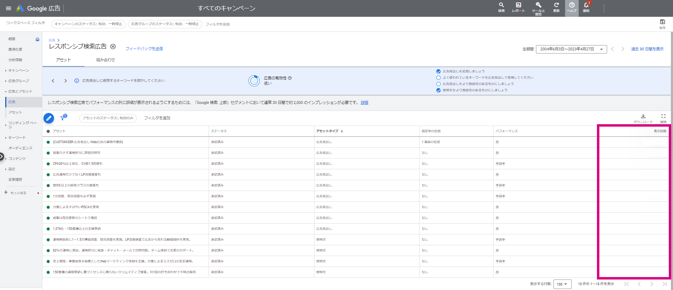Select all assets header status dot
Image resolution: width=673 pixels, height=290 pixels.
pos(48,131)
